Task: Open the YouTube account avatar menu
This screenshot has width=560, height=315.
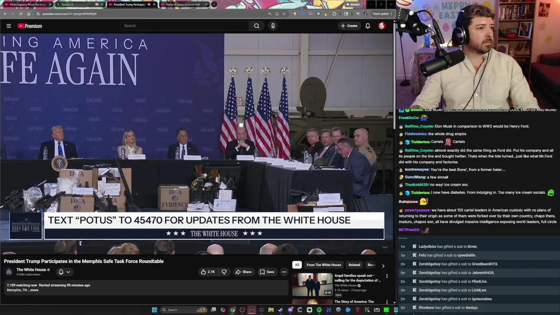Action: pyautogui.click(x=381, y=26)
